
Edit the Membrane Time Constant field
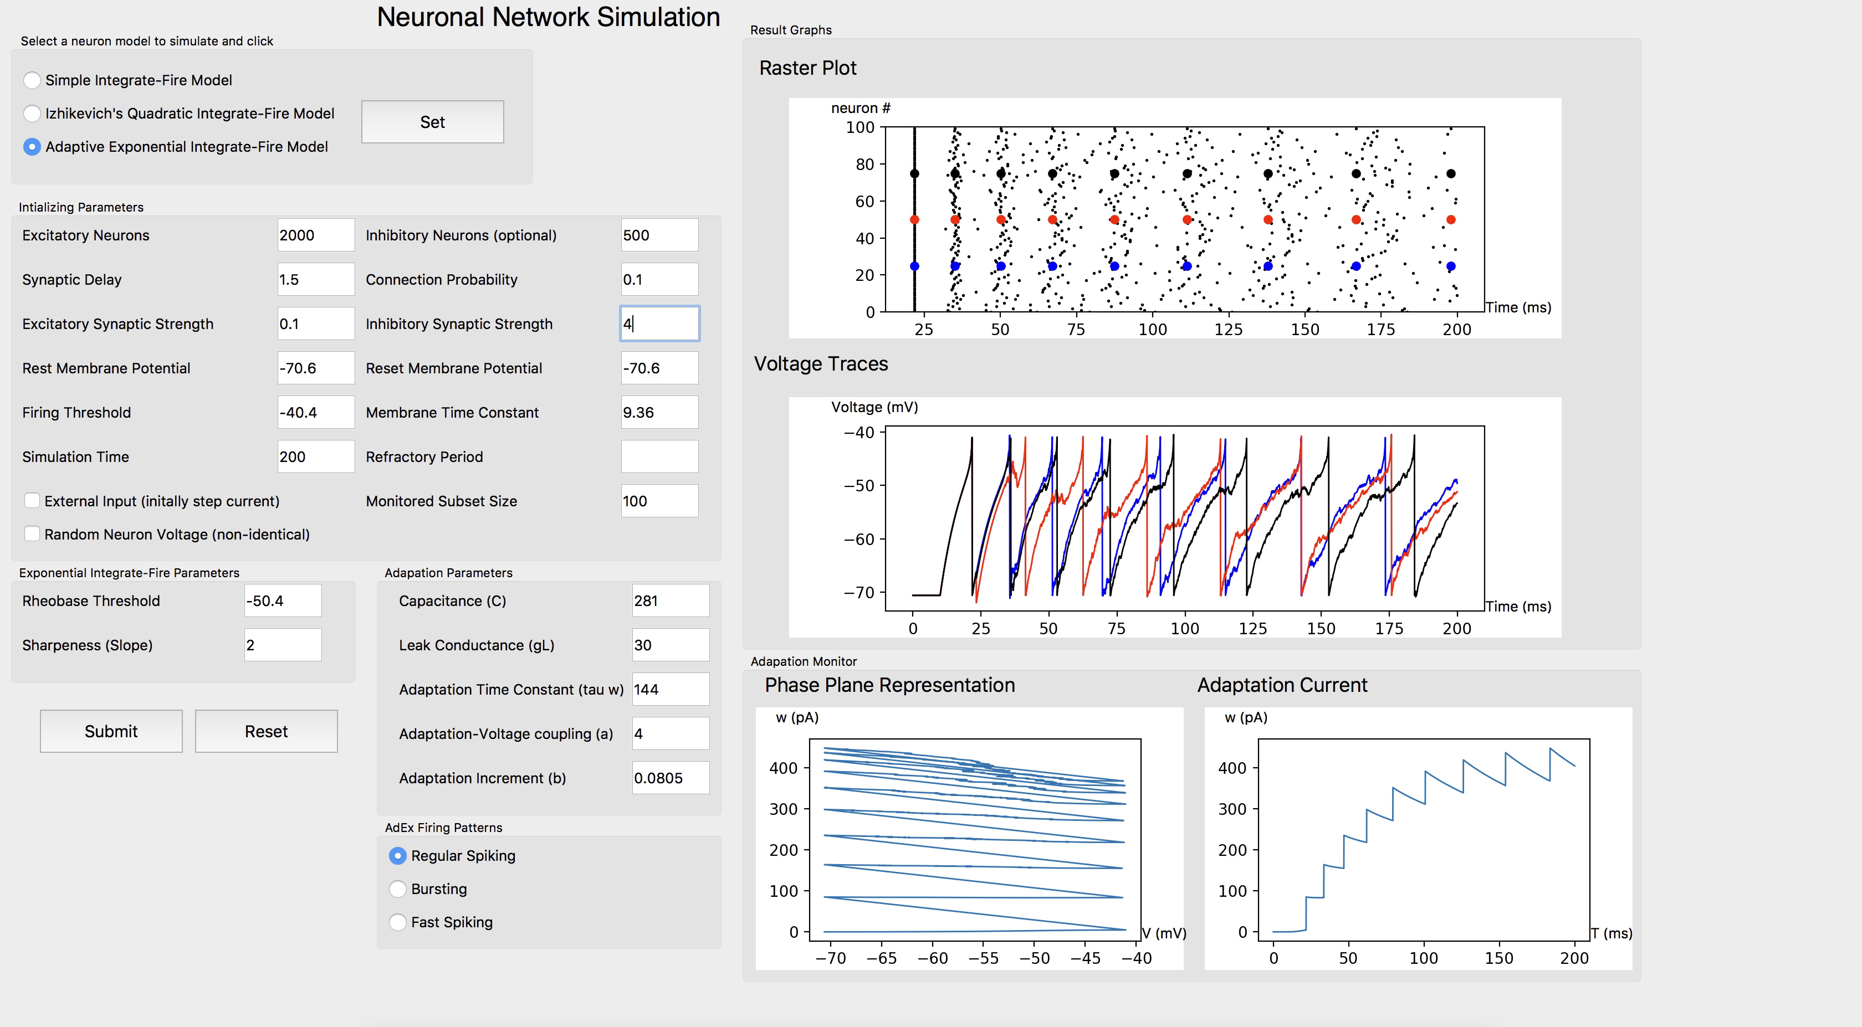click(659, 412)
